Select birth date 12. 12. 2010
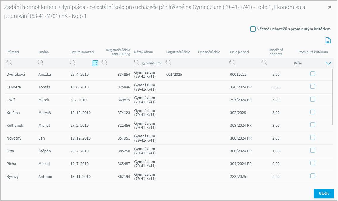 (x=81, y=113)
